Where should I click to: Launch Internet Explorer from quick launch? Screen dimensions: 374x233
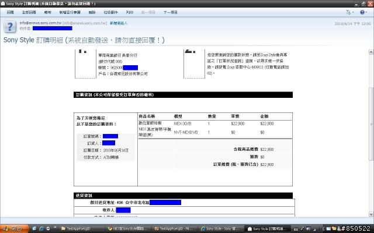point(41,228)
